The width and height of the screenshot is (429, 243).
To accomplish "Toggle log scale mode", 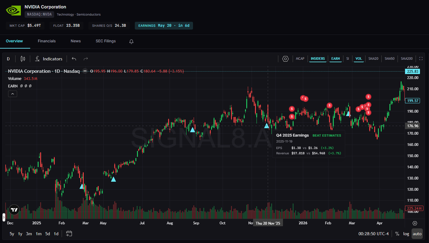I will point(406,234).
